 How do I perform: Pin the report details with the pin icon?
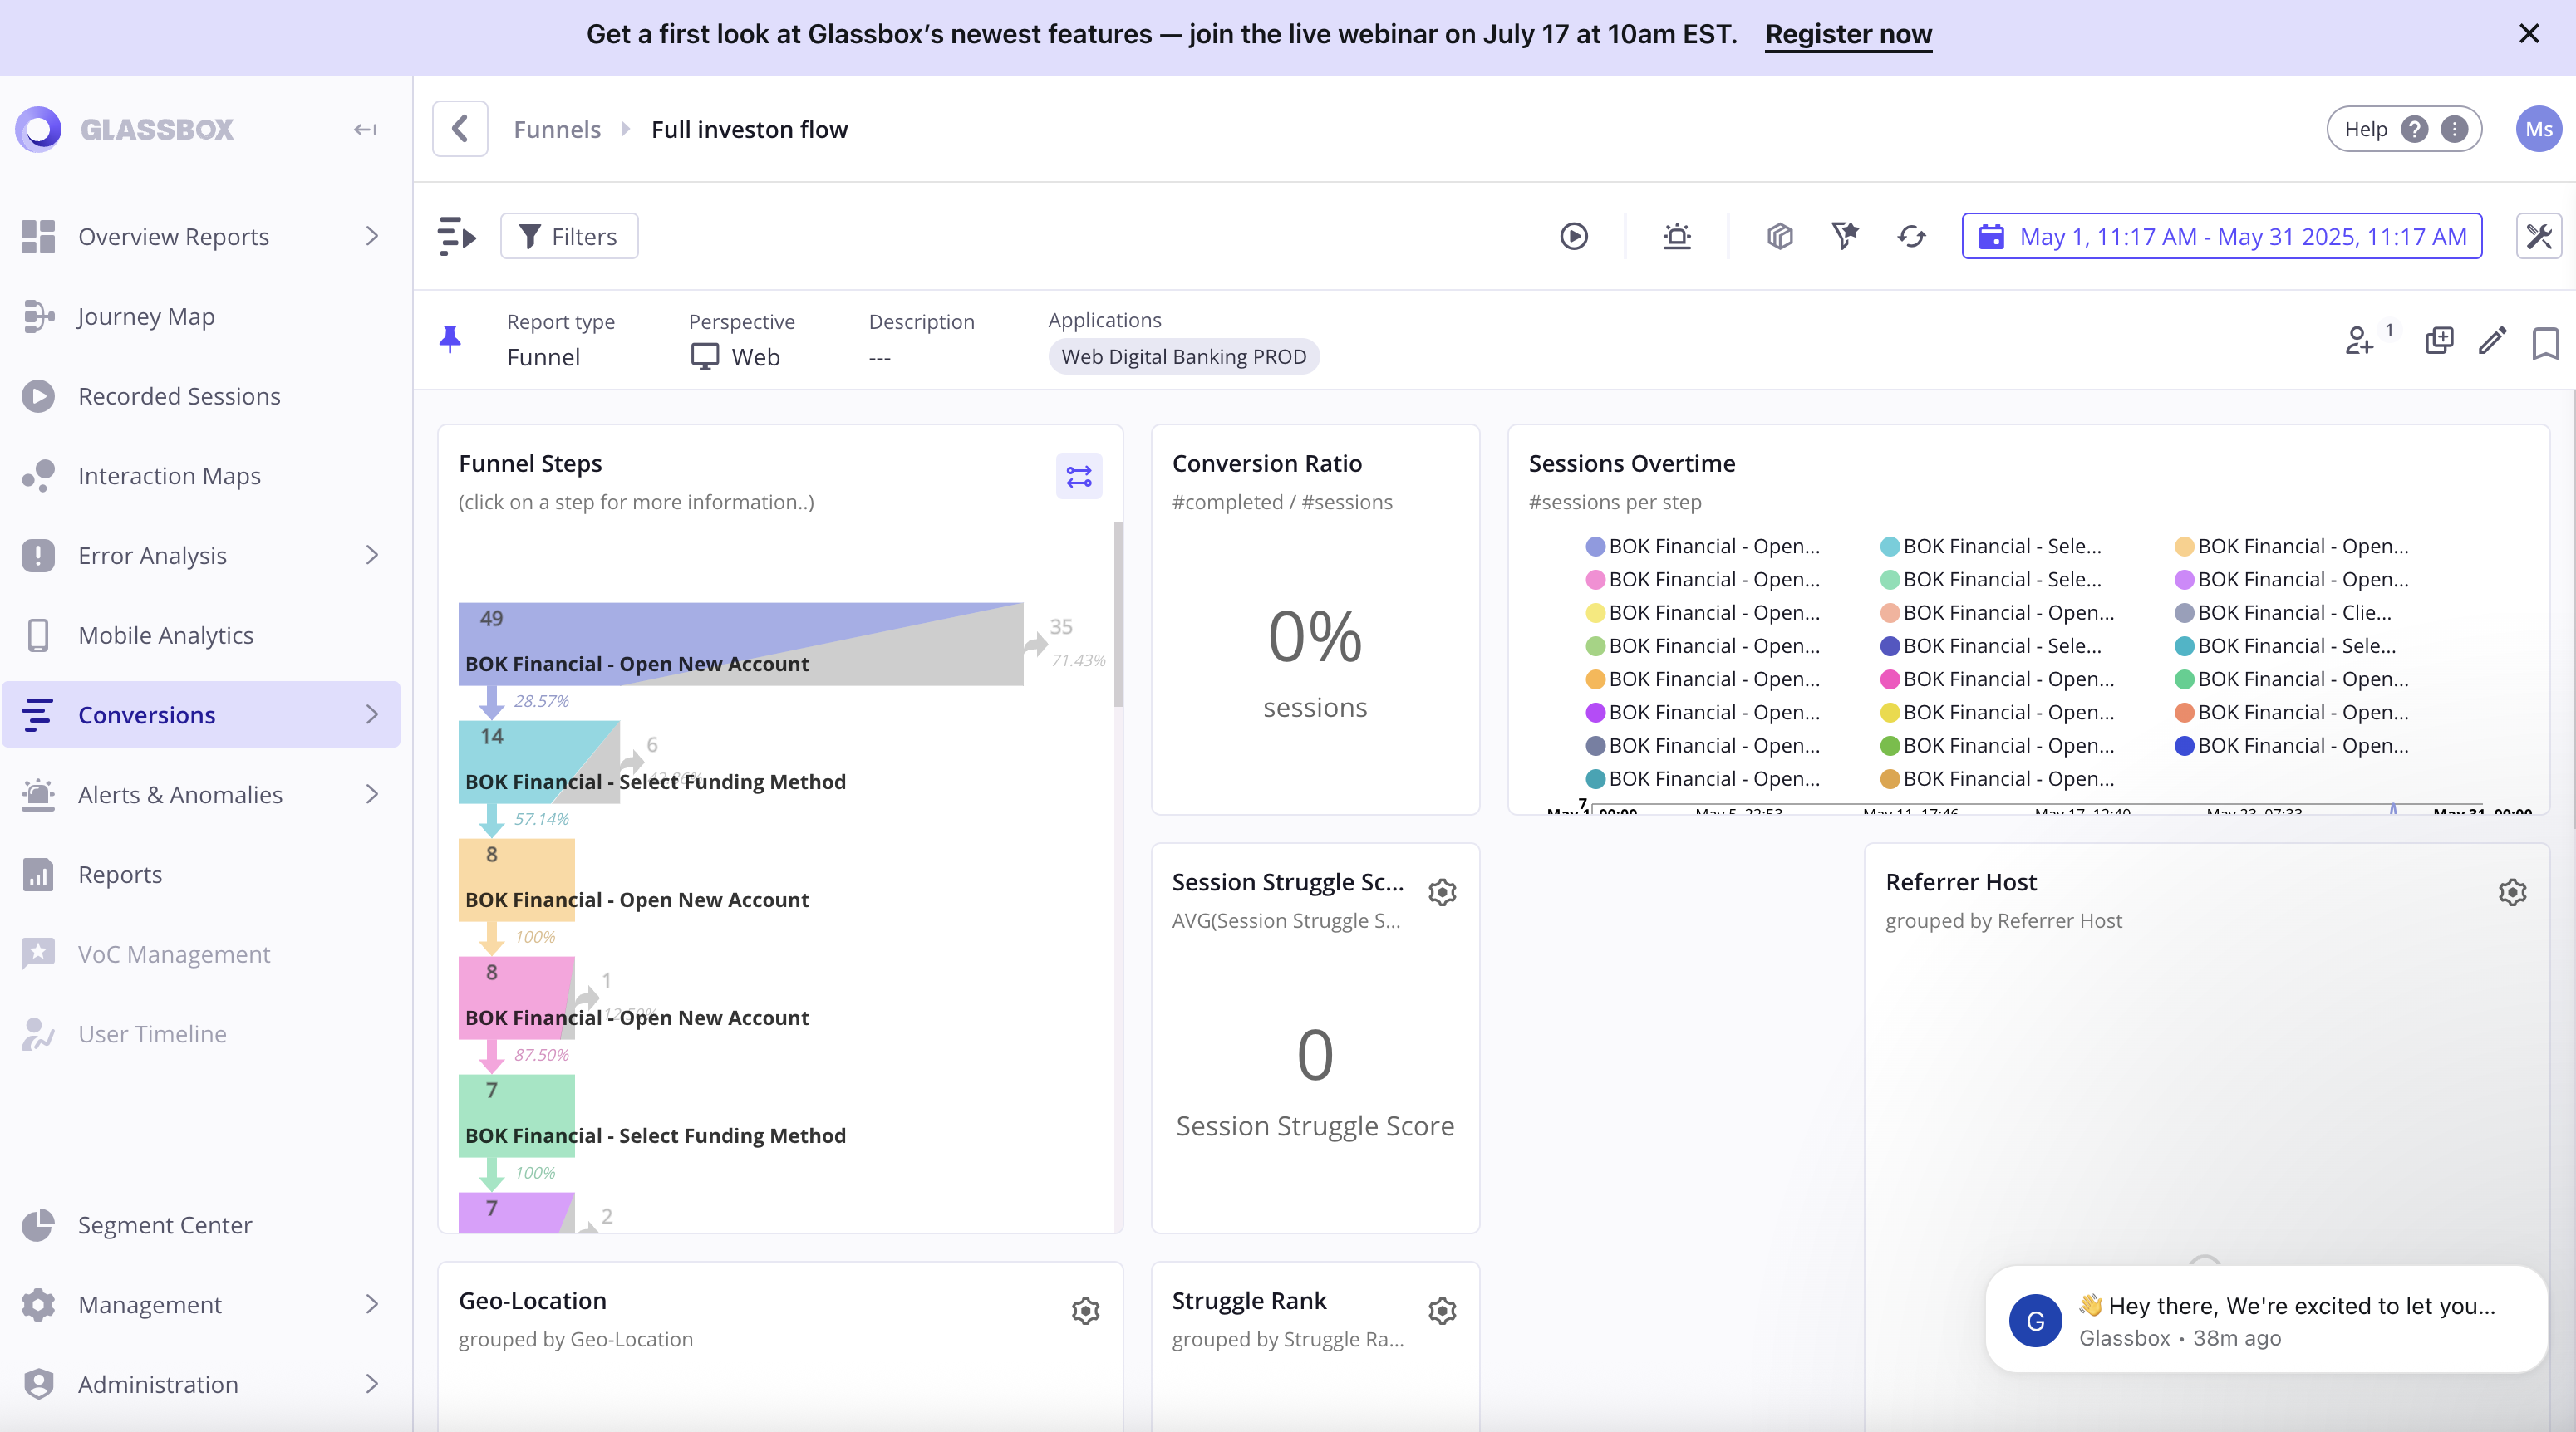click(x=450, y=340)
